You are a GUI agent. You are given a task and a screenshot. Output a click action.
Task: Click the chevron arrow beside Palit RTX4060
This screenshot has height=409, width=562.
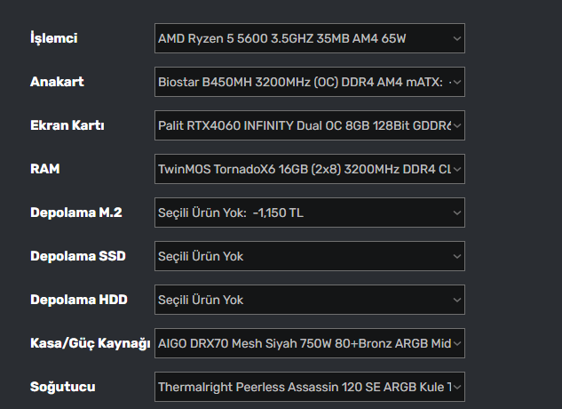(456, 125)
